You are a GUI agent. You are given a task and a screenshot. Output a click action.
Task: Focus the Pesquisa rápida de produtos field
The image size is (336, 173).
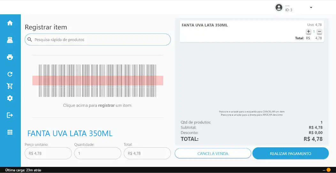tap(98, 40)
